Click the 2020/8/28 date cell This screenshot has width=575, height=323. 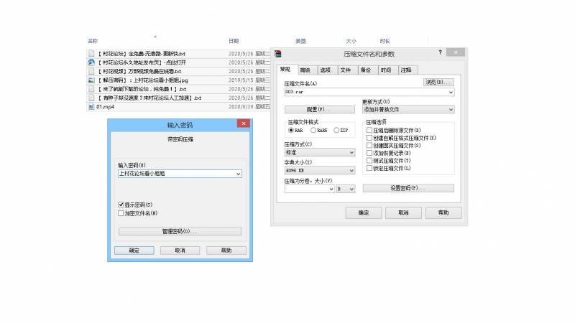[x=241, y=107]
